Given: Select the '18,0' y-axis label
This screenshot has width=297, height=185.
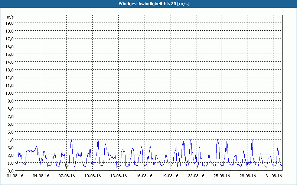Looking at the screenshot, I should [10, 31].
